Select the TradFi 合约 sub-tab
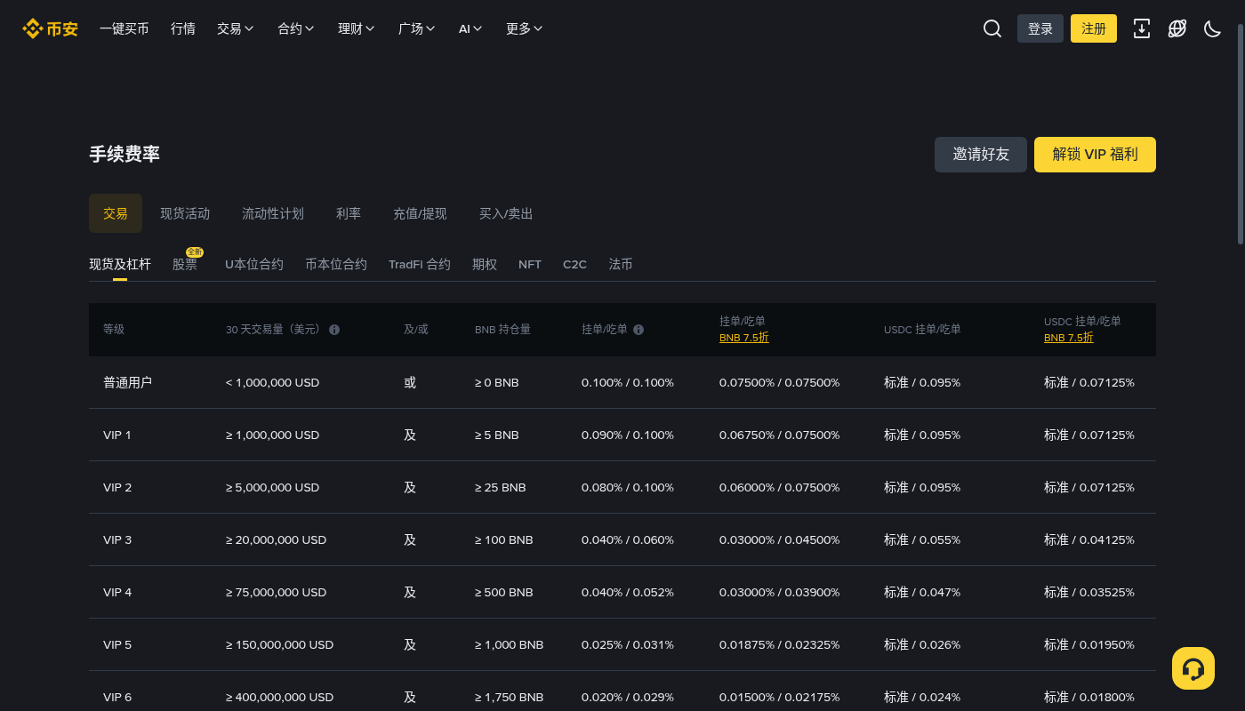The image size is (1245, 711). click(x=420, y=264)
